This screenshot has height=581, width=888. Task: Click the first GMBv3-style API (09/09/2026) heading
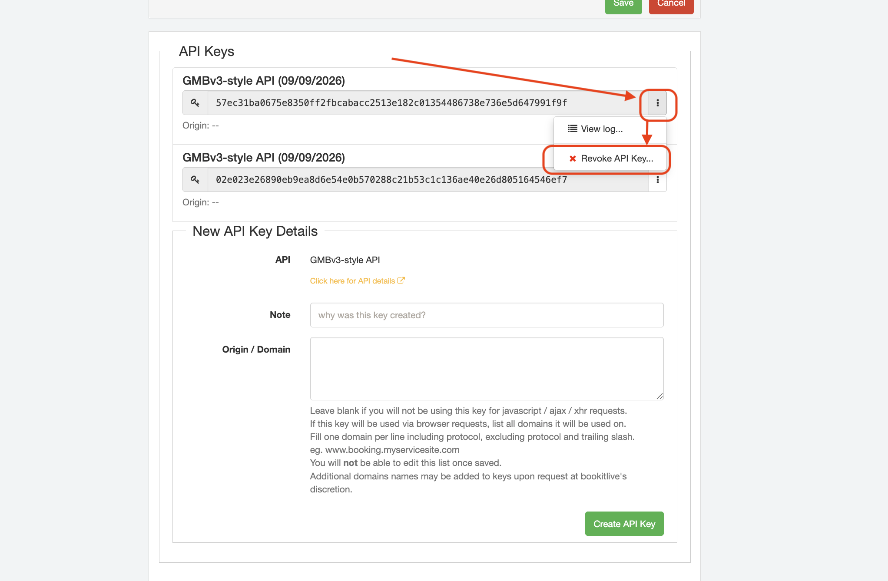(x=263, y=81)
